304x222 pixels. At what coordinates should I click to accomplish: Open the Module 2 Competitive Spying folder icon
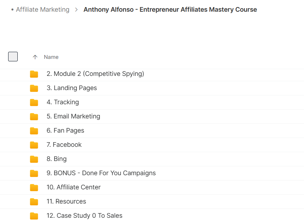34,74
